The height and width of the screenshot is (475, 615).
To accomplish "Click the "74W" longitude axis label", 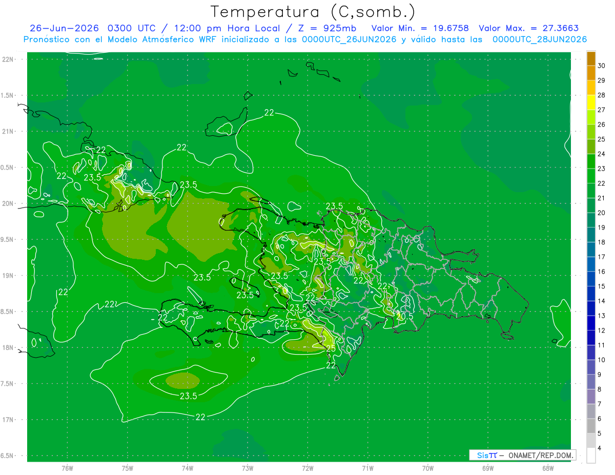I will (188, 468).
